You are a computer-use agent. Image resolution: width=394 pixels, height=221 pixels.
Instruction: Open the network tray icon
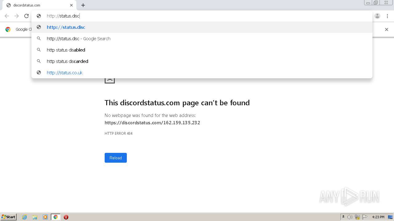(x=357, y=217)
